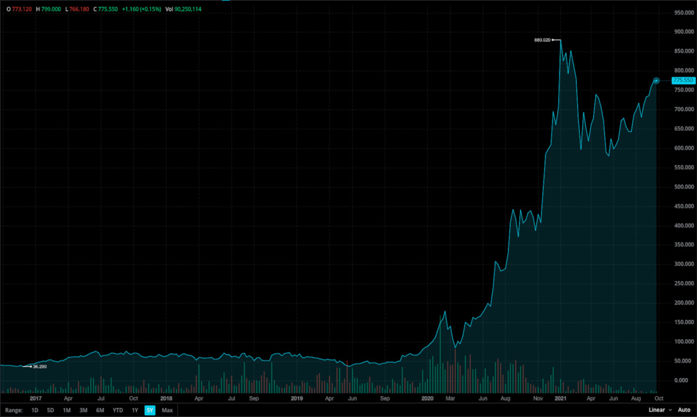
Task: Click the 2017 year label on time axis
Action: tap(35, 399)
